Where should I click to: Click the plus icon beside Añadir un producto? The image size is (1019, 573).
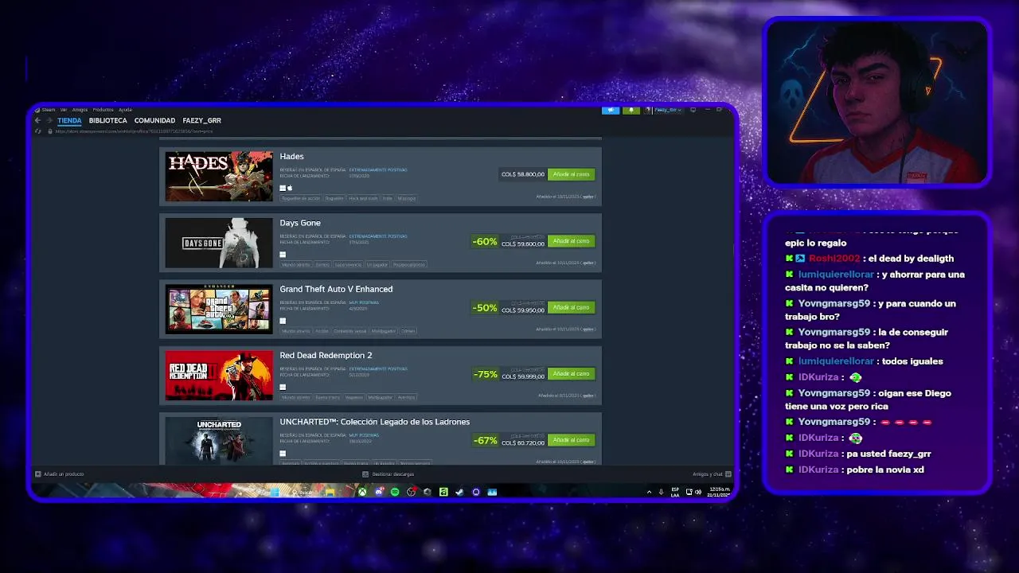38,474
